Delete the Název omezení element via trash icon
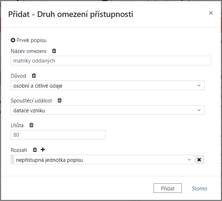The height and width of the screenshot is (201, 222). pyautogui.click(x=54, y=51)
